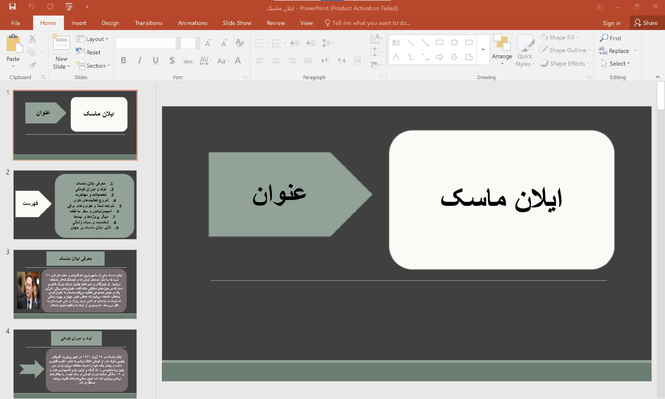This screenshot has height=399, width=665.
Task: Expand the Section dropdown
Action: [x=93, y=66]
